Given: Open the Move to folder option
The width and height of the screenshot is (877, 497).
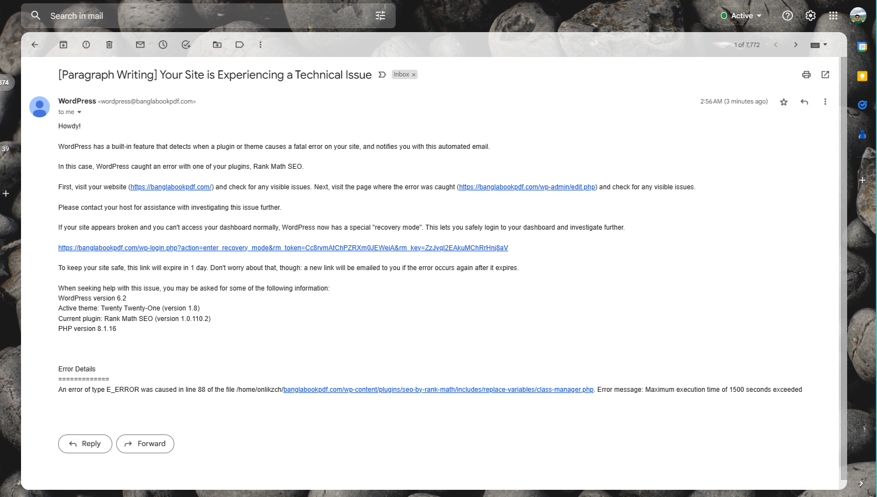Looking at the screenshot, I should [x=217, y=45].
